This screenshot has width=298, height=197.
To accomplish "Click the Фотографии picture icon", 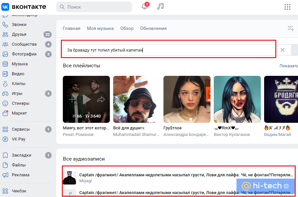I will (5, 54).
